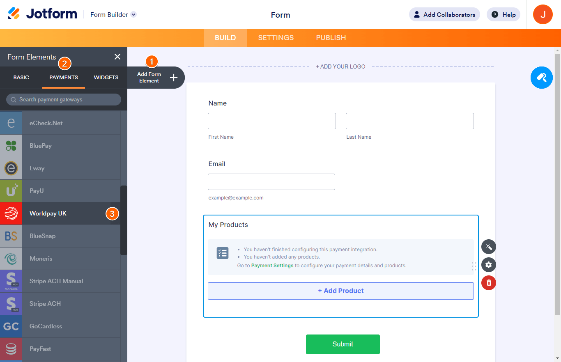Screen dimensions: 561x362
Task: Select the Worldpay UK label text
Action: 48,213
